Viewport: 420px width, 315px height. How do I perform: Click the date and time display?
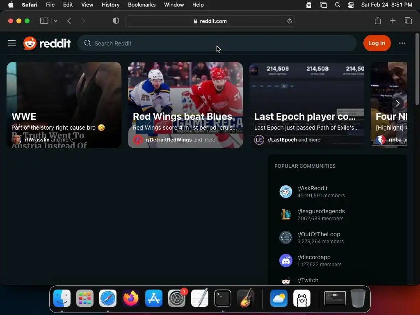386,5
